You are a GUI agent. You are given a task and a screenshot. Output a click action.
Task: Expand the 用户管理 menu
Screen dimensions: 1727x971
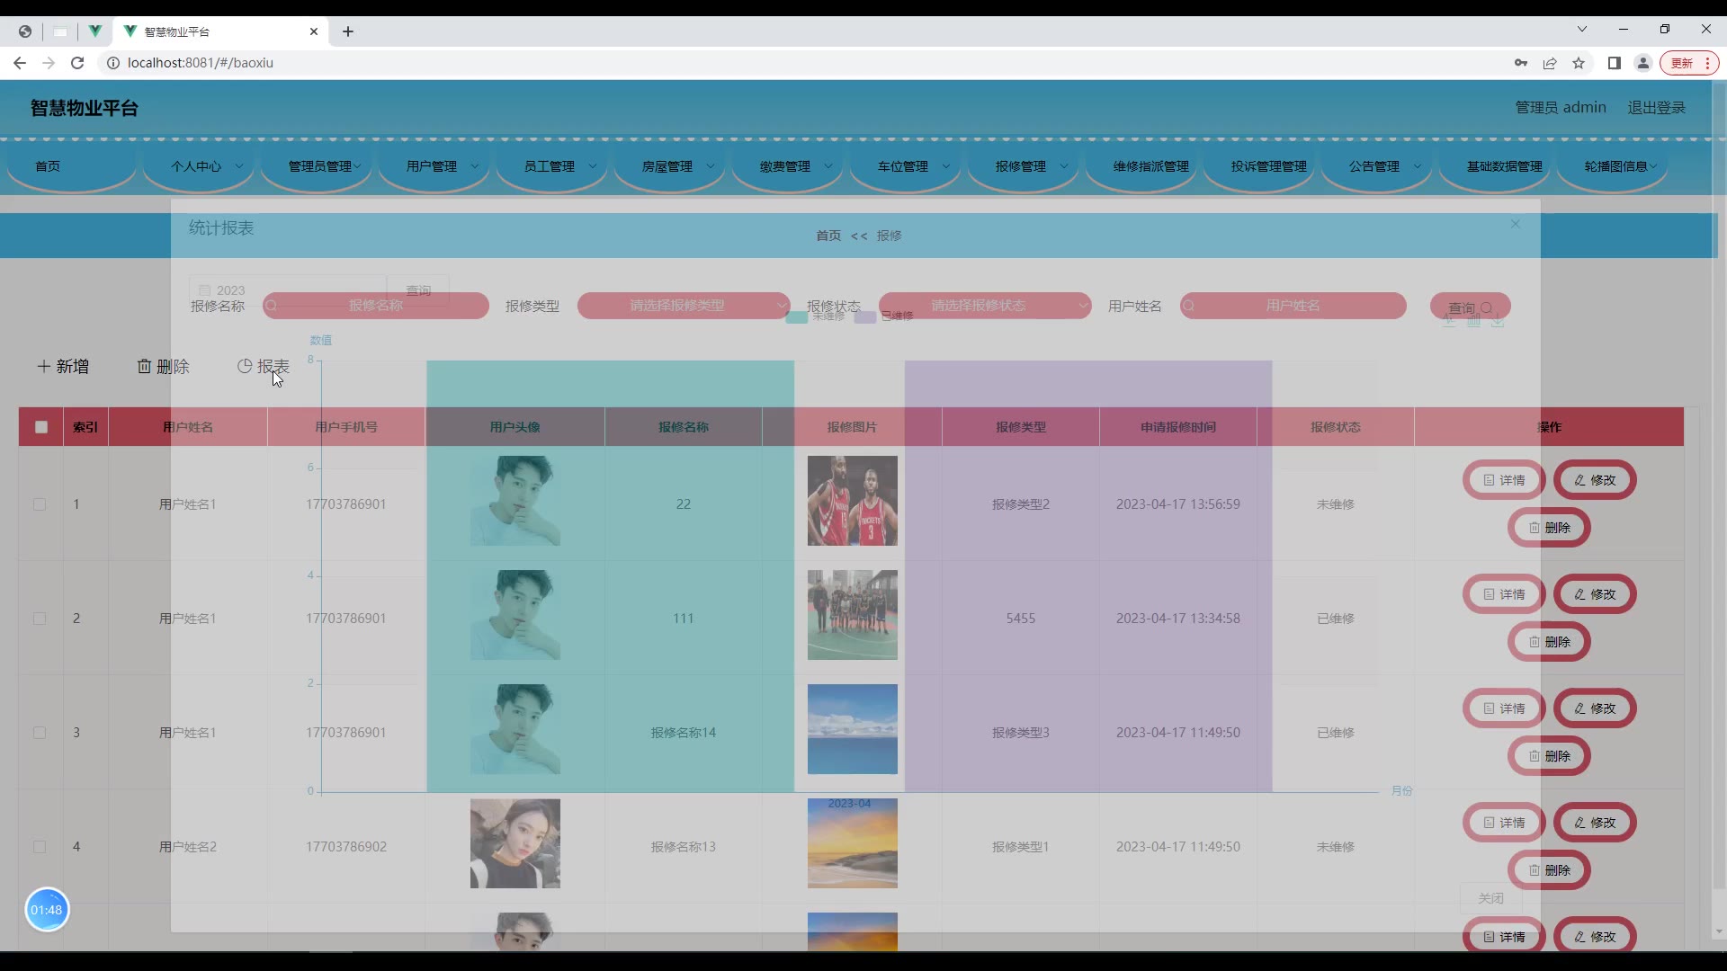(435, 166)
